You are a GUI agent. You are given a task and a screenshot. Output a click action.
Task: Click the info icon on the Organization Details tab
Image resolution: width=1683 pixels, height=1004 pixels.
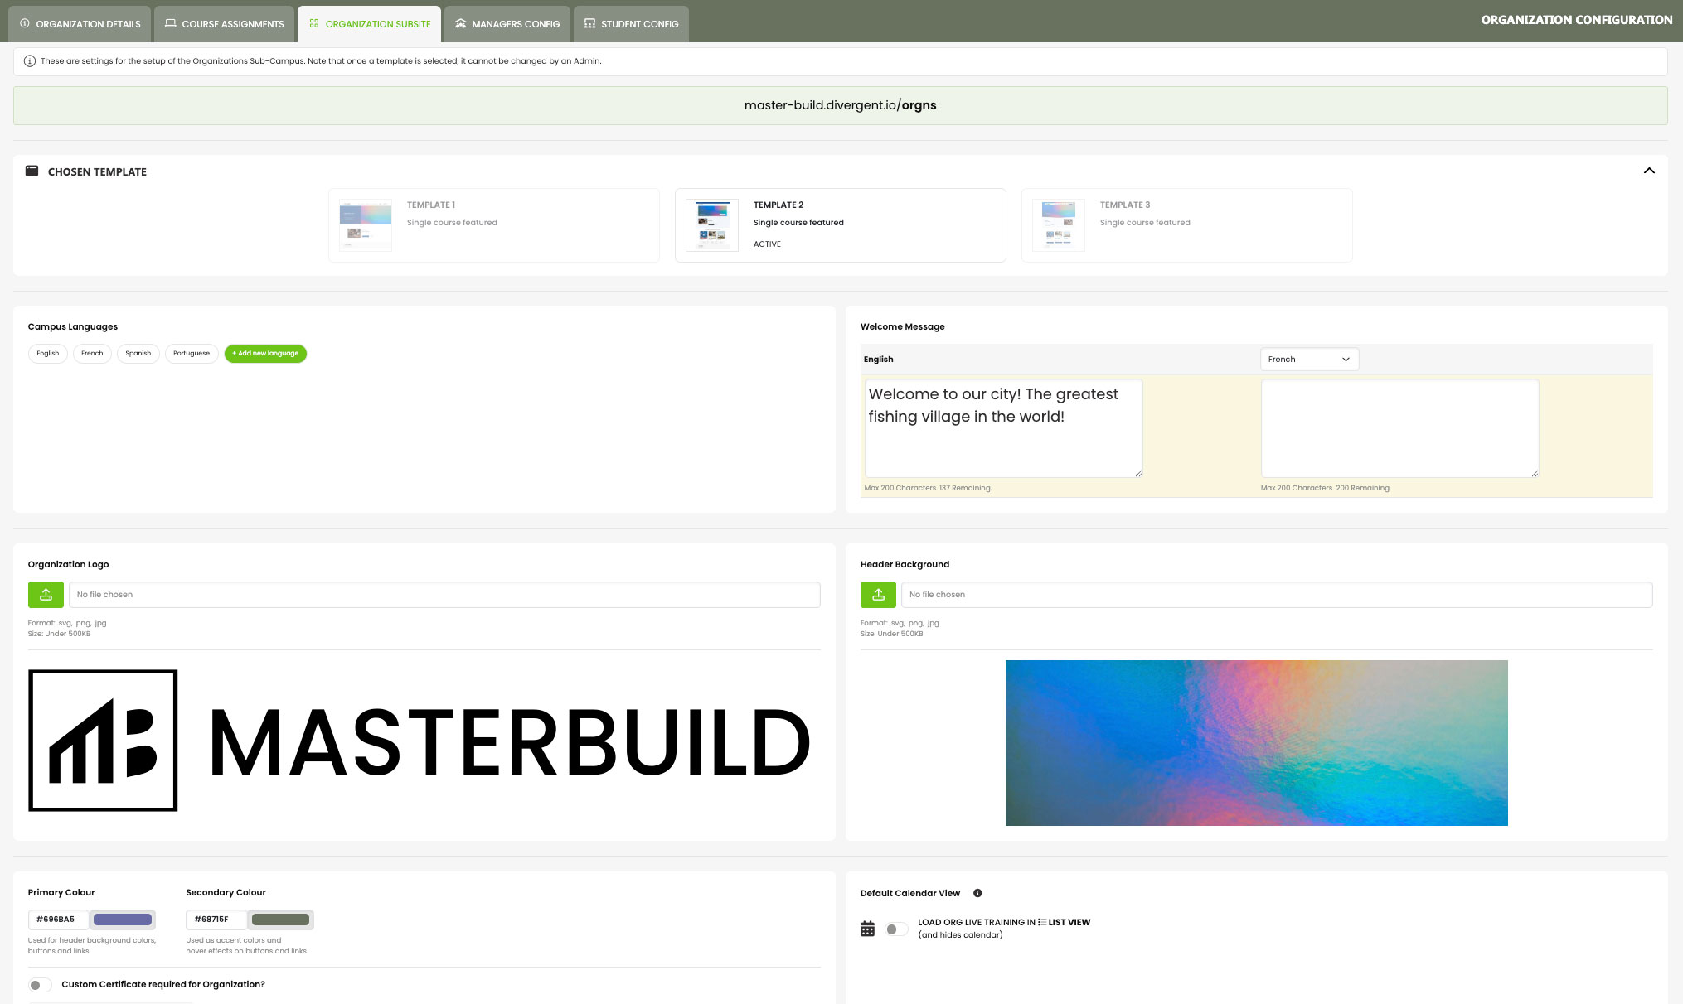click(25, 23)
